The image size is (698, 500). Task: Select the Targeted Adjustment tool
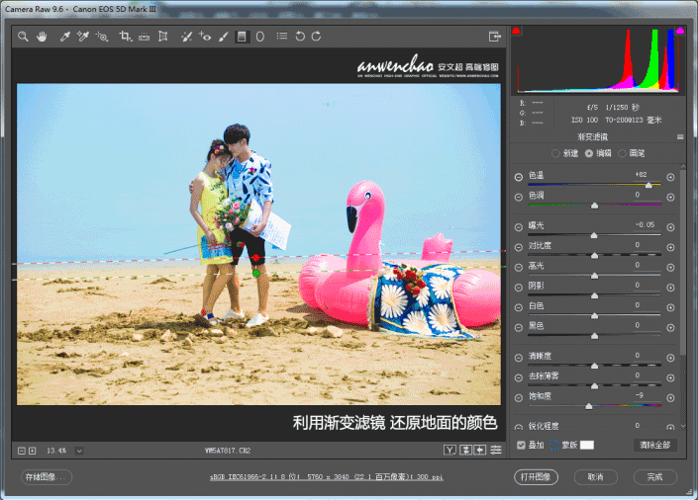pyautogui.click(x=102, y=37)
